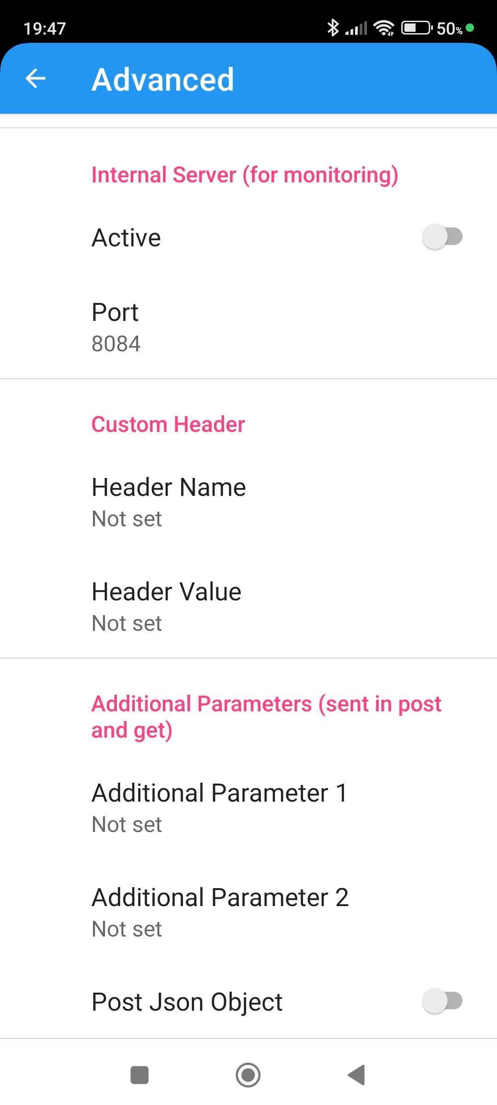Tap the battery indicator icon

coord(416,28)
